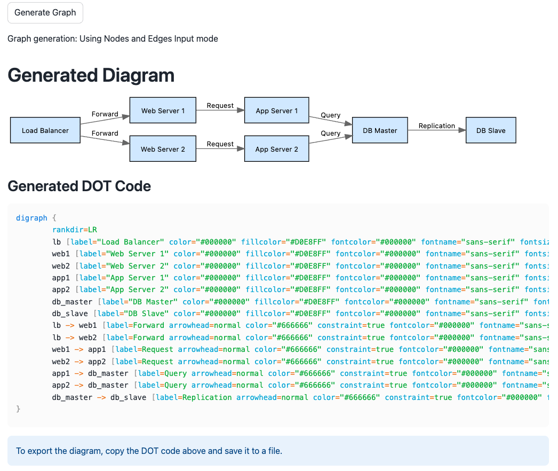The width and height of the screenshot is (558, 471).
Task: Click the DB Master node
Action: point(380,130)
